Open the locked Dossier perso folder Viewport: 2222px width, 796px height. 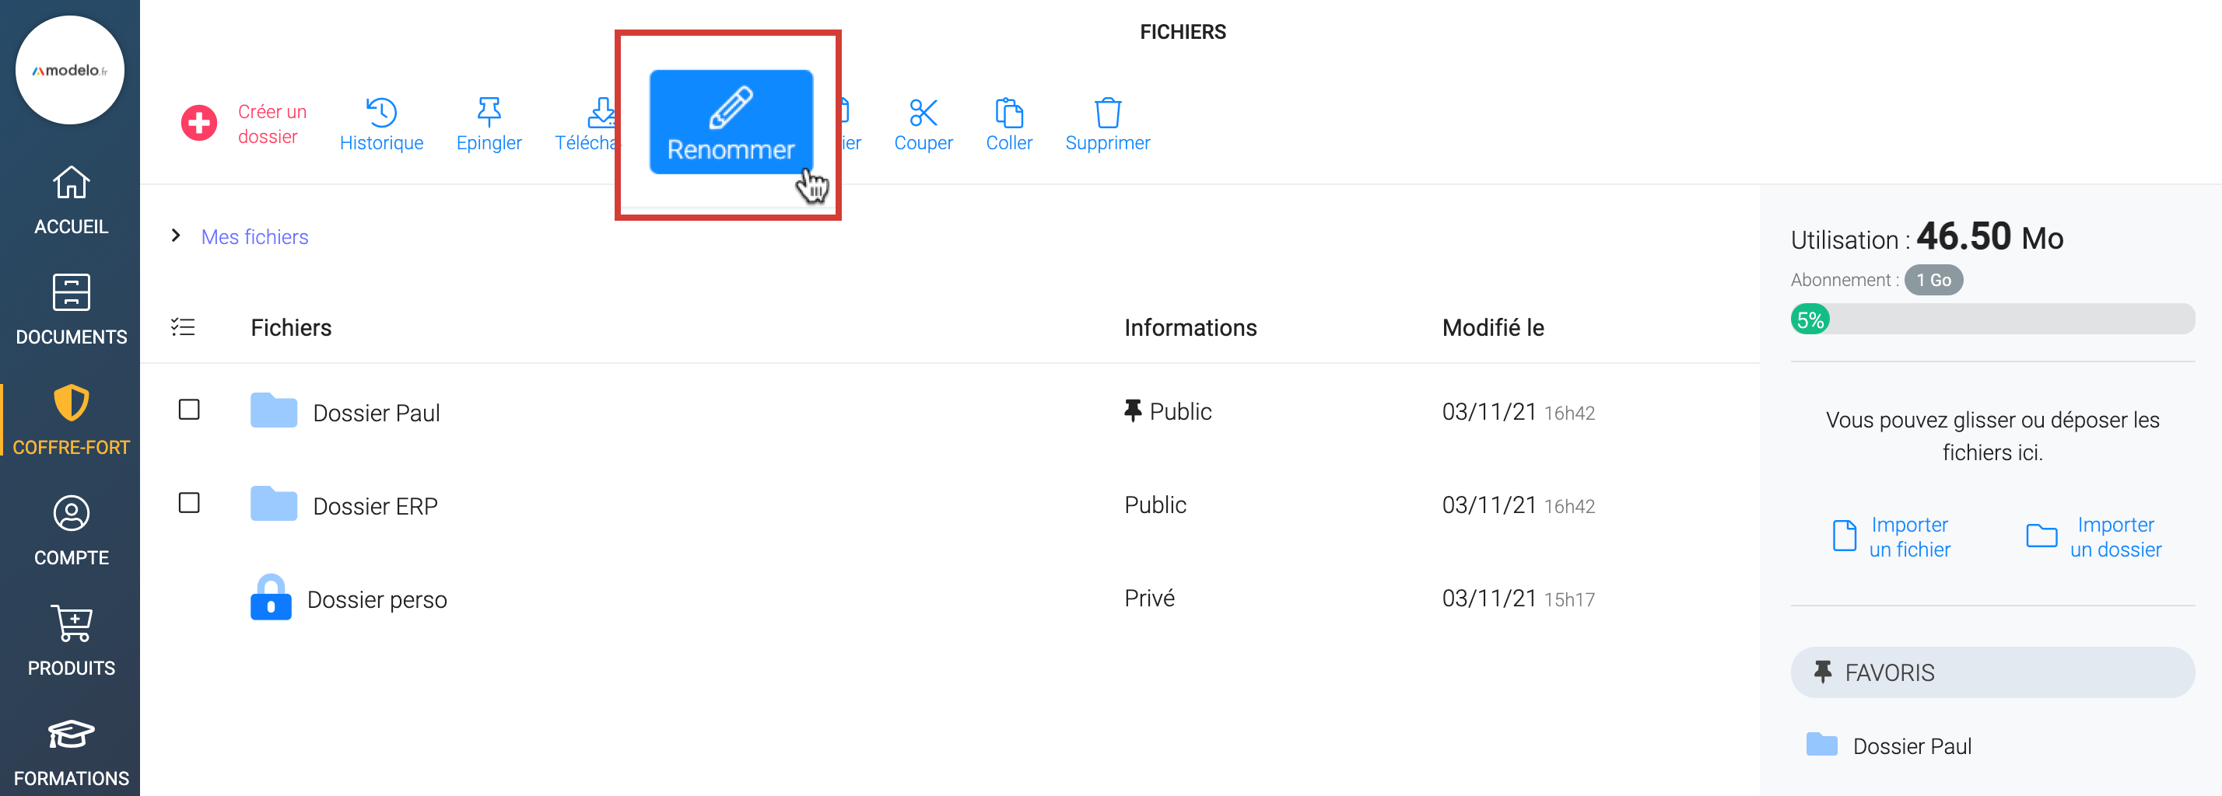[376, 599]
